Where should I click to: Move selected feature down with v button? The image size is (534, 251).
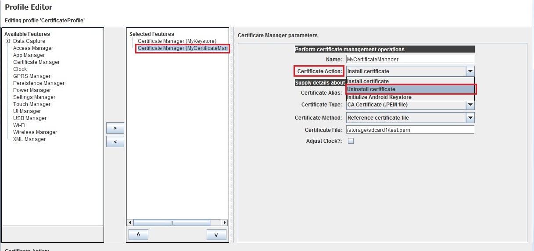click(216, 234)
